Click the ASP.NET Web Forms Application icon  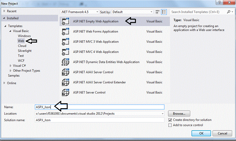click(x=66, y=32)
